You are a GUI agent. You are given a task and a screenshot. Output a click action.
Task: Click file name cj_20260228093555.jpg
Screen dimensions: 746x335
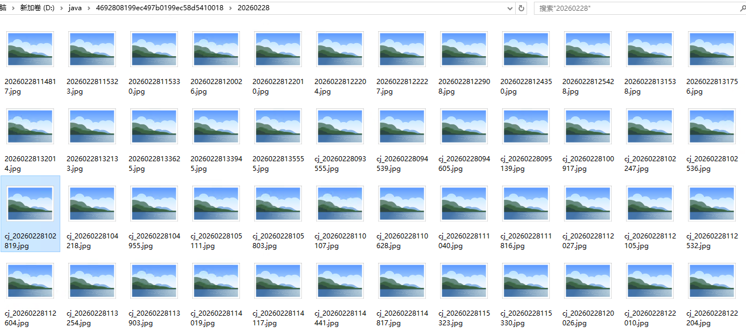(340, 164)
